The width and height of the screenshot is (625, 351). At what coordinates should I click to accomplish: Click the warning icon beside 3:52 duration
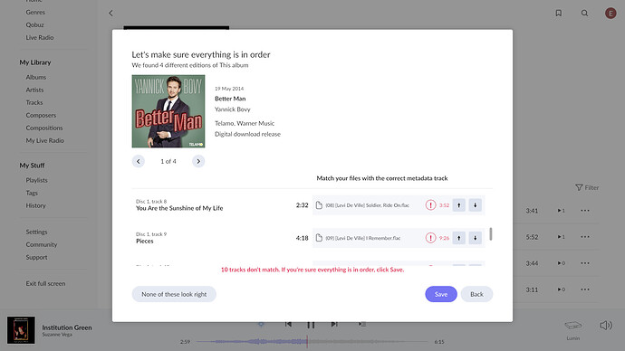[x=430, y=205]
